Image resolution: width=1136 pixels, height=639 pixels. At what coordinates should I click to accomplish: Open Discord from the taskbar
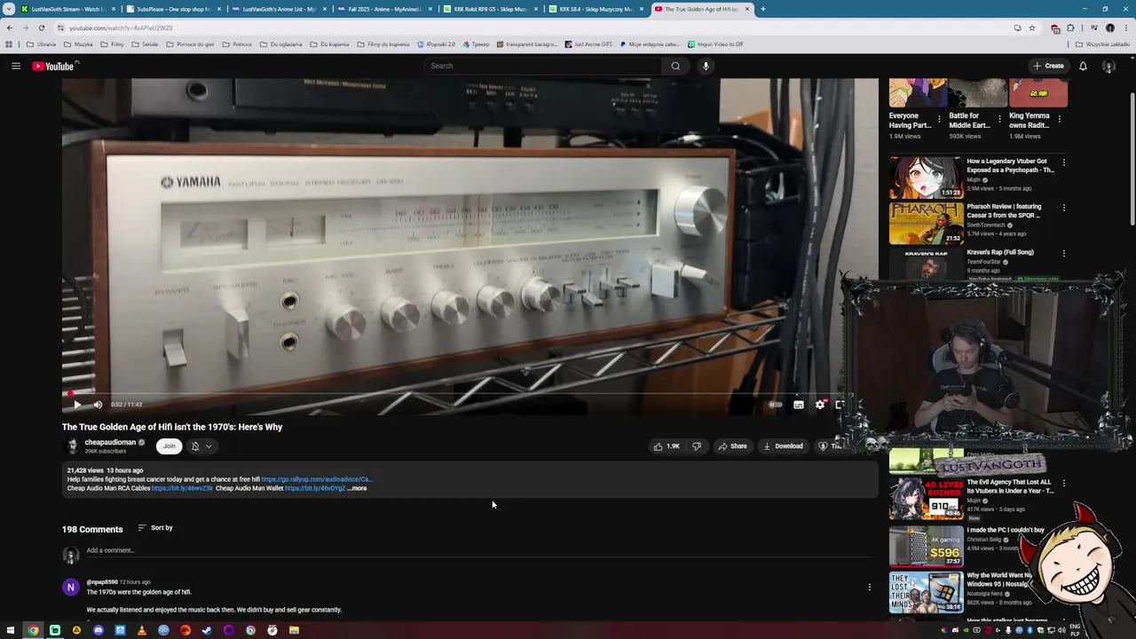tap(99, 630)
